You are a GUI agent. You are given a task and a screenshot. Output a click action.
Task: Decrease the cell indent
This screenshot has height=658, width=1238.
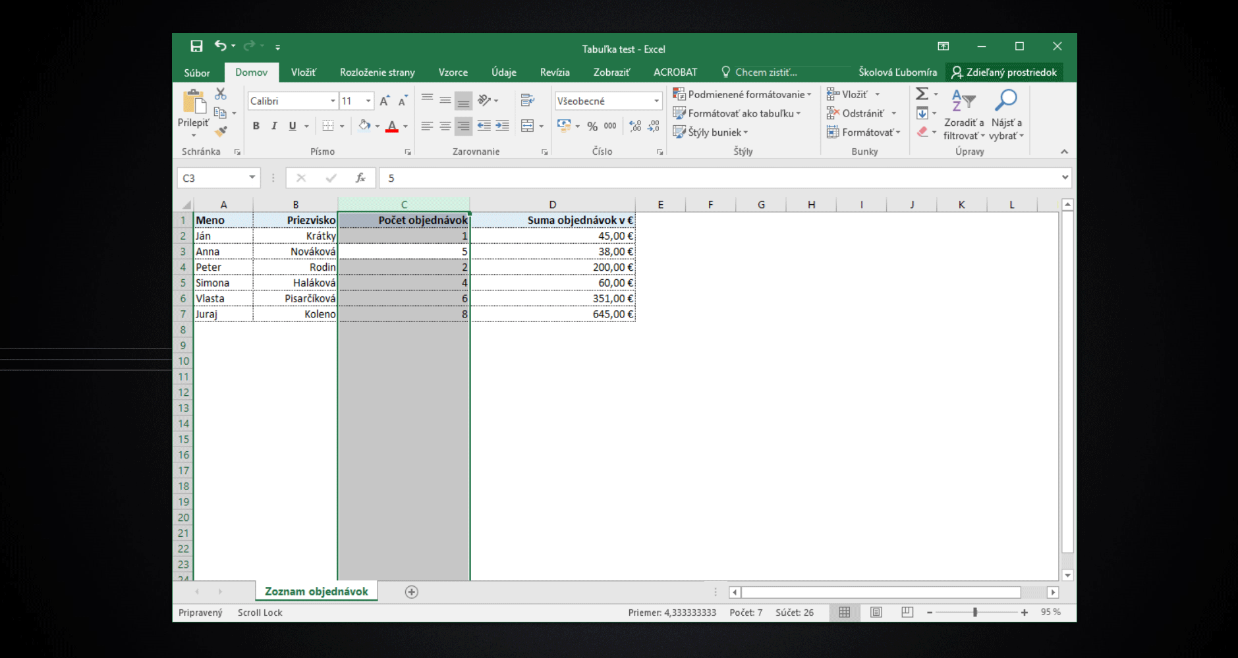(484, 126)
